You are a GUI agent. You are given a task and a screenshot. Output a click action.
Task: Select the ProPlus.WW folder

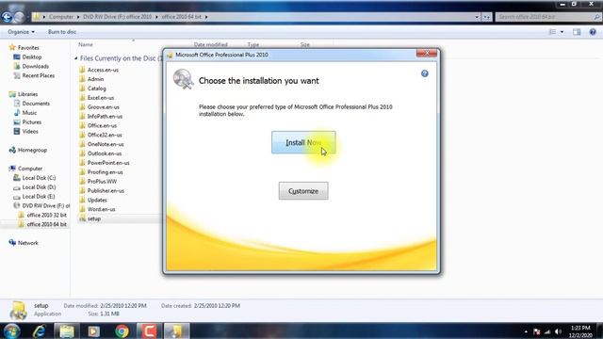click(x=102, y=182)
